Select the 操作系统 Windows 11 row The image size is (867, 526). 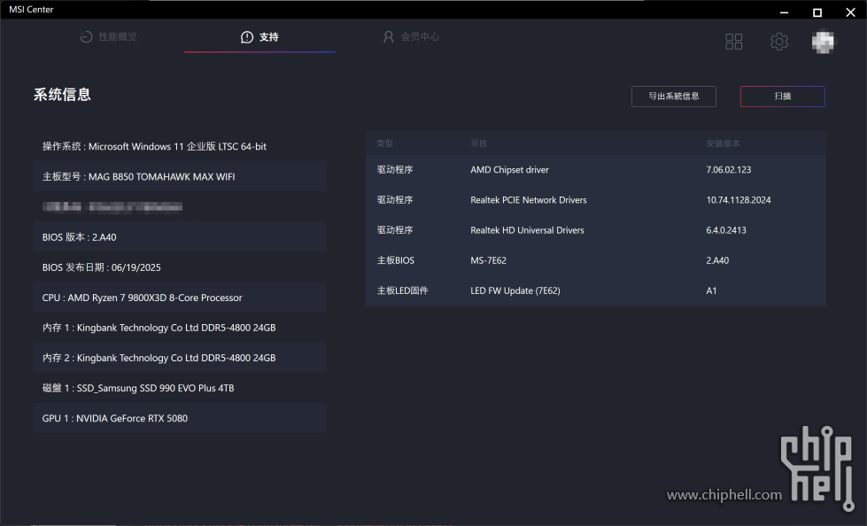pyautogui.click(x=180, y=147)
